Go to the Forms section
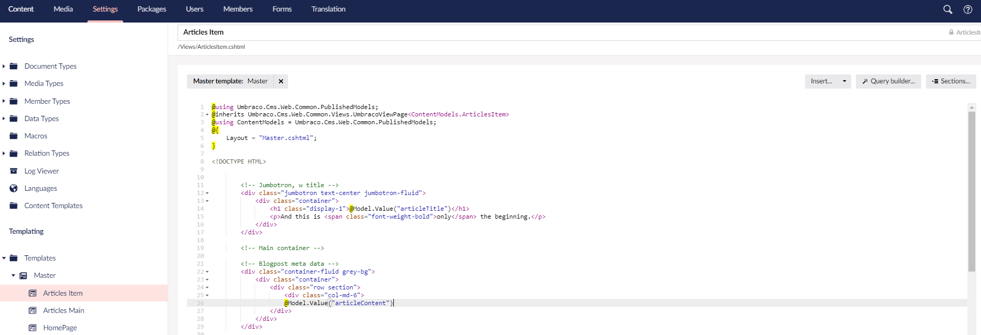981x335 pixels. [282, 9]
